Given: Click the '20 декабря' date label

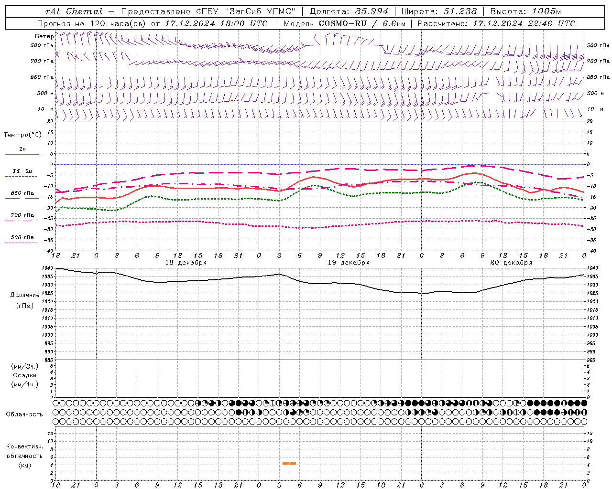Looking at the screenshot, I should point(511,263).
